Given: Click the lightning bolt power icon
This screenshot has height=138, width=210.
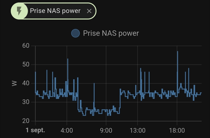Looking at the screenshot, I should click(x=19, y=11).
